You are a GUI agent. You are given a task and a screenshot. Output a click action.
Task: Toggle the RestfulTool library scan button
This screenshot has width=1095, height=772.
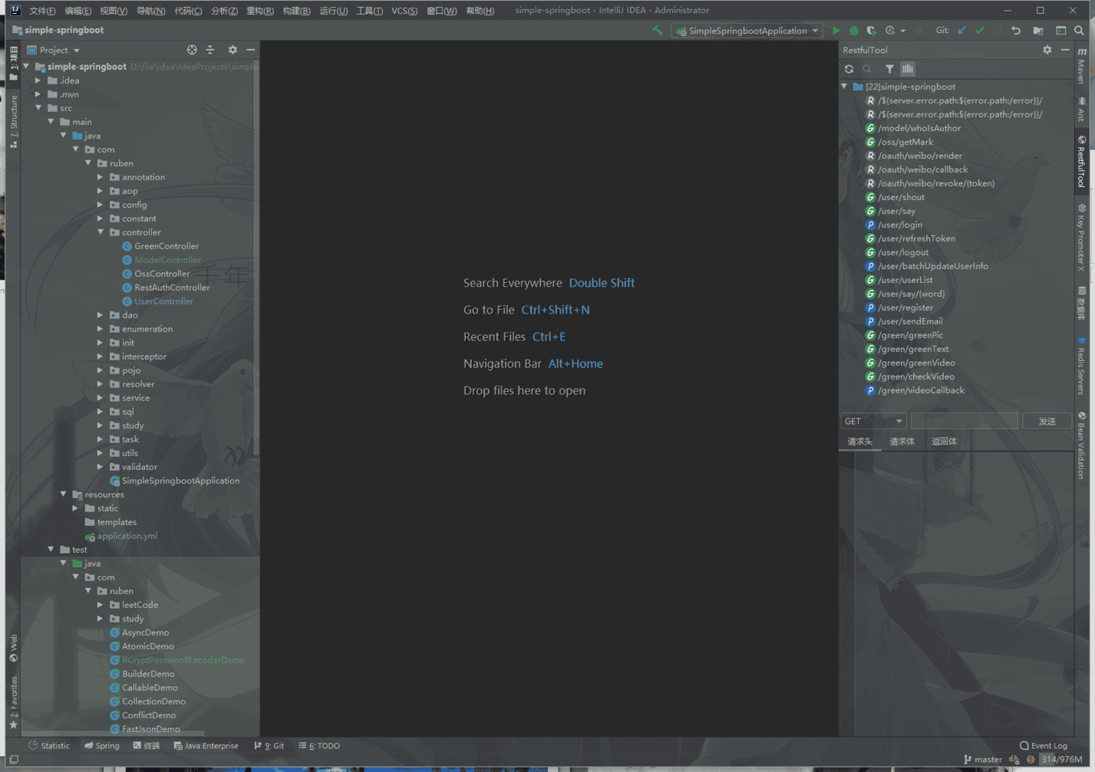pyautogui.click(x=908, y=69)
